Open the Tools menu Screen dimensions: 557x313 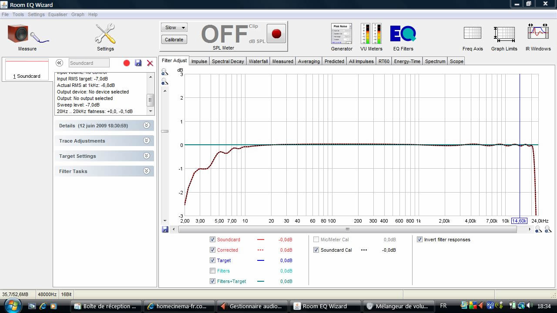click(x=18, y=14)
